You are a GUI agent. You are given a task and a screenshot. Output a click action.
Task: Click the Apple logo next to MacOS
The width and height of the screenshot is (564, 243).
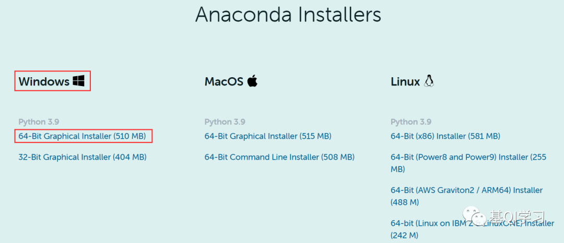point(253,81)
